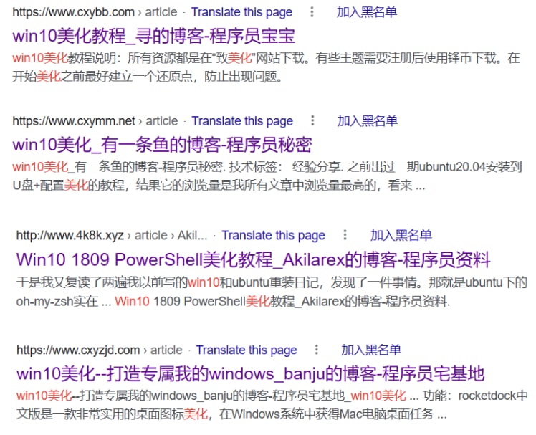Translate the cxyzjd.com result page
536x435 pixels.
(246, 350)
